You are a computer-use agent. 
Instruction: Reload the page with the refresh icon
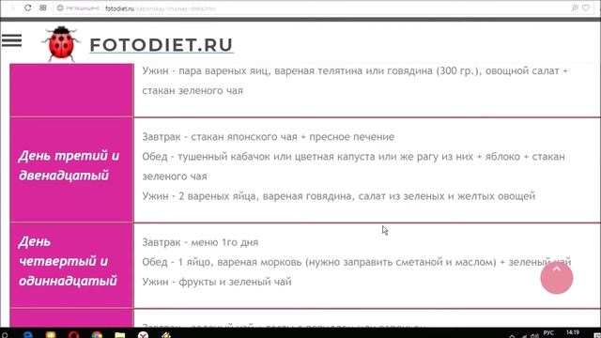(27, 8)
